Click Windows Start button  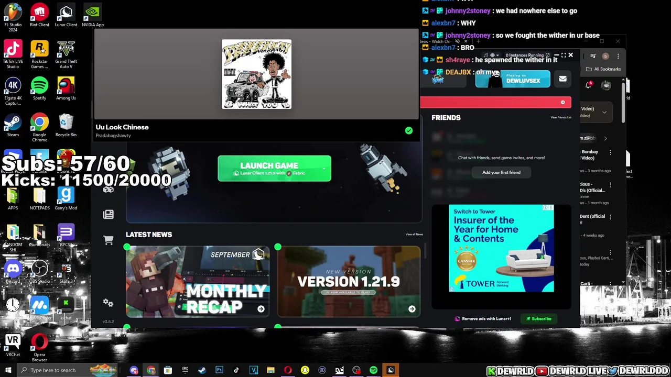click(x=8, y=370)
